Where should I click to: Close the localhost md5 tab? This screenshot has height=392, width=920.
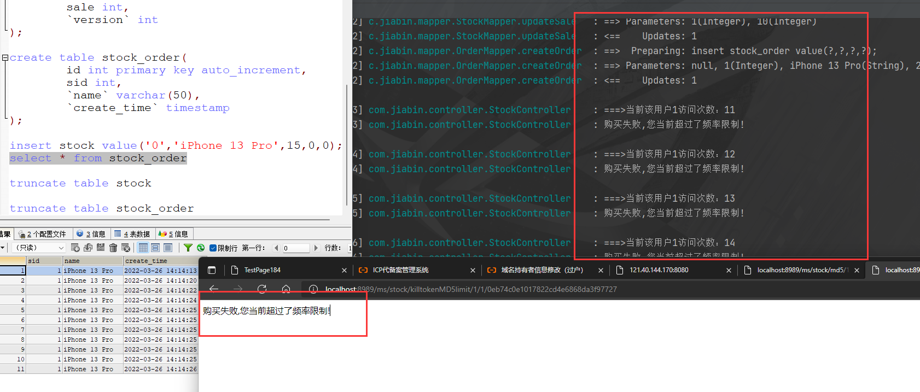(x=857, y=270)
